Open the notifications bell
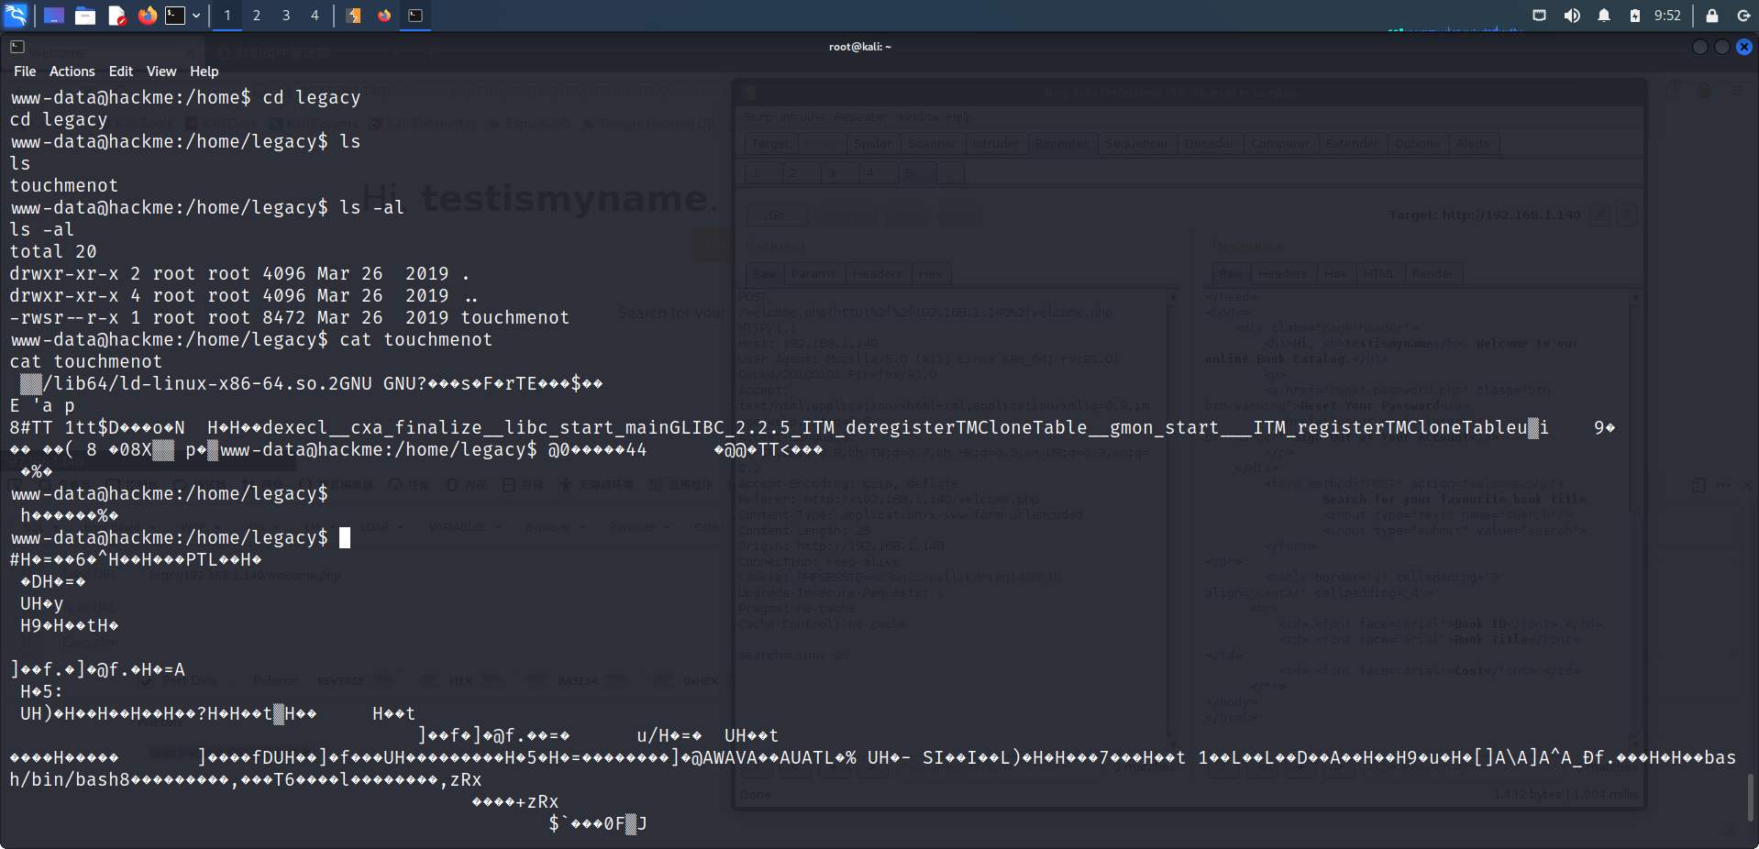1759x849 pixels. [x=1603, y=16]
